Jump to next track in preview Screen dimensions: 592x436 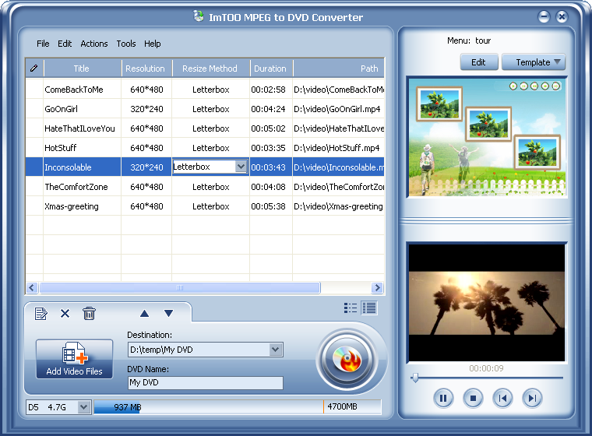pos(532,398)
